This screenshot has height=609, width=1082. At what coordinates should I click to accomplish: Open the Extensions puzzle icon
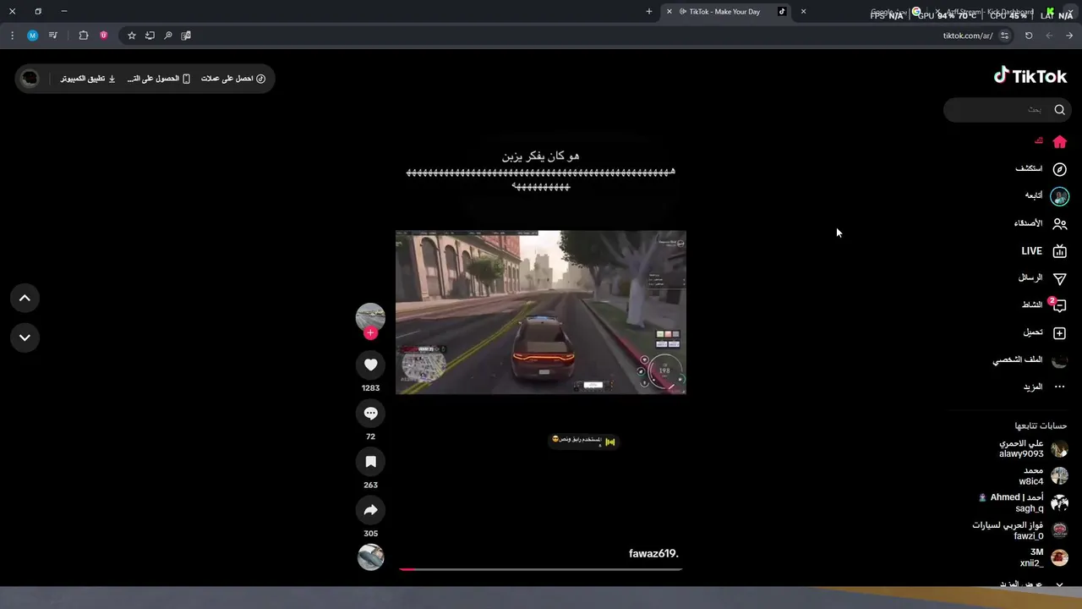[x=83, y=36]
